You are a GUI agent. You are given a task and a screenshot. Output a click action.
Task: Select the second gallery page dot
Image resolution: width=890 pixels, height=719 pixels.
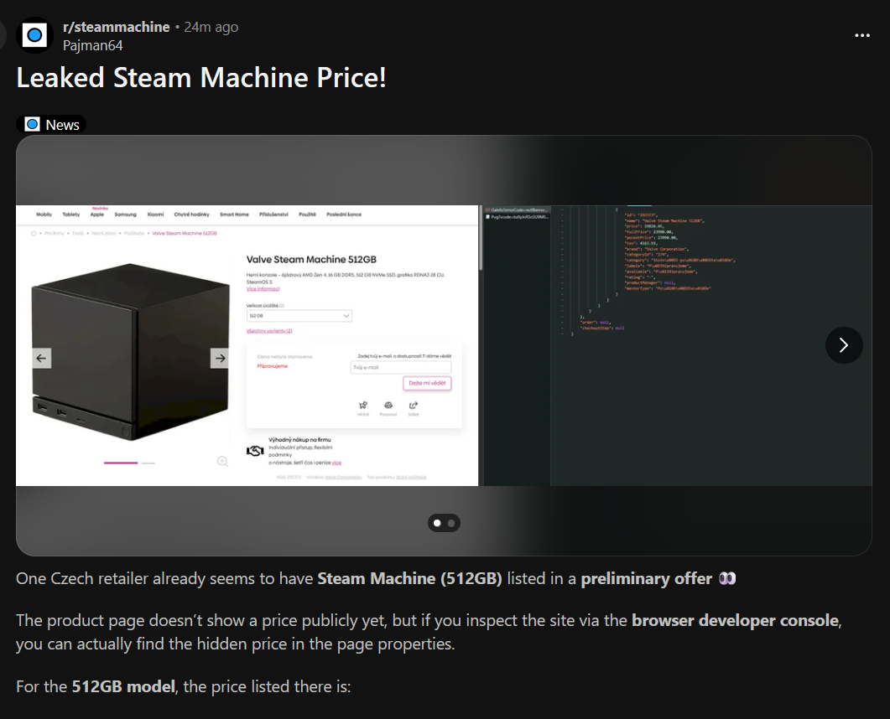451,523
